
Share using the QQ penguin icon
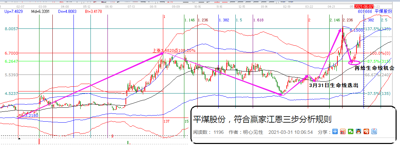click(359, 131)
